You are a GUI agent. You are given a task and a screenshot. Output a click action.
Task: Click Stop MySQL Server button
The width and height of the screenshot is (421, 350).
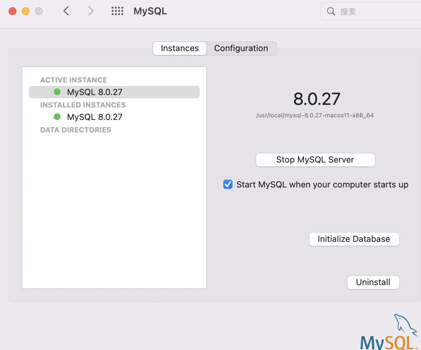tap(315, 160)
